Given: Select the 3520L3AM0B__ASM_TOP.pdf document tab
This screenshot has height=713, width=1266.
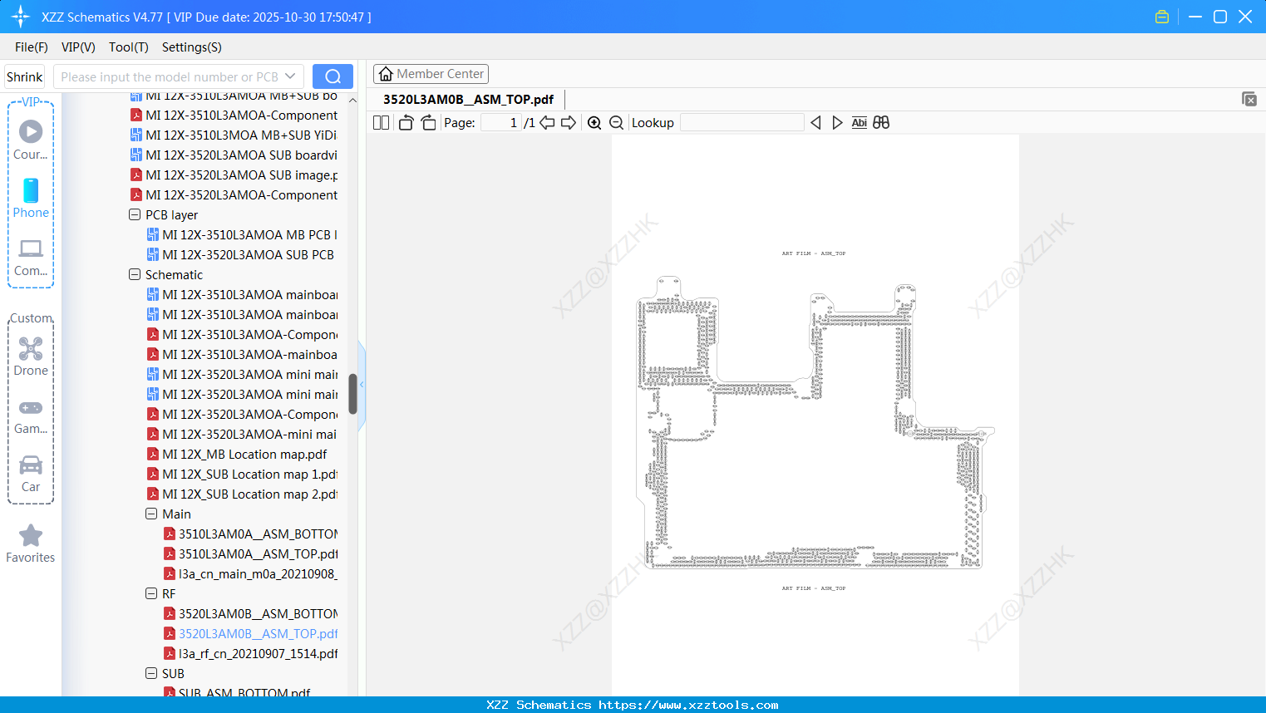Looking at the screenshot, I should point(468,100).
